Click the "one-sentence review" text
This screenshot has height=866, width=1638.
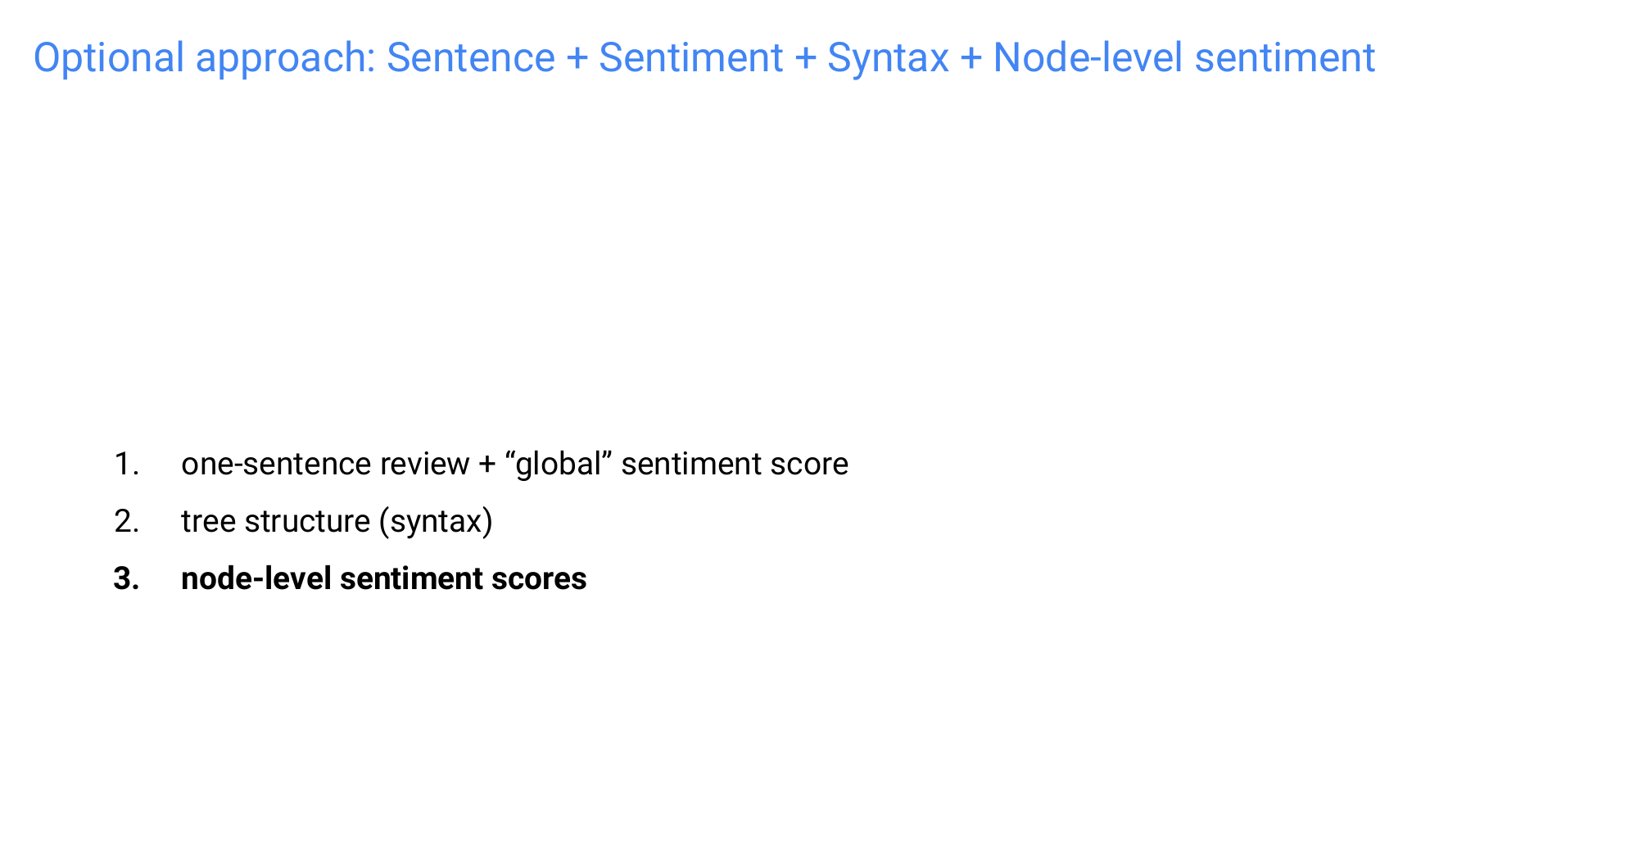point(324,465)
